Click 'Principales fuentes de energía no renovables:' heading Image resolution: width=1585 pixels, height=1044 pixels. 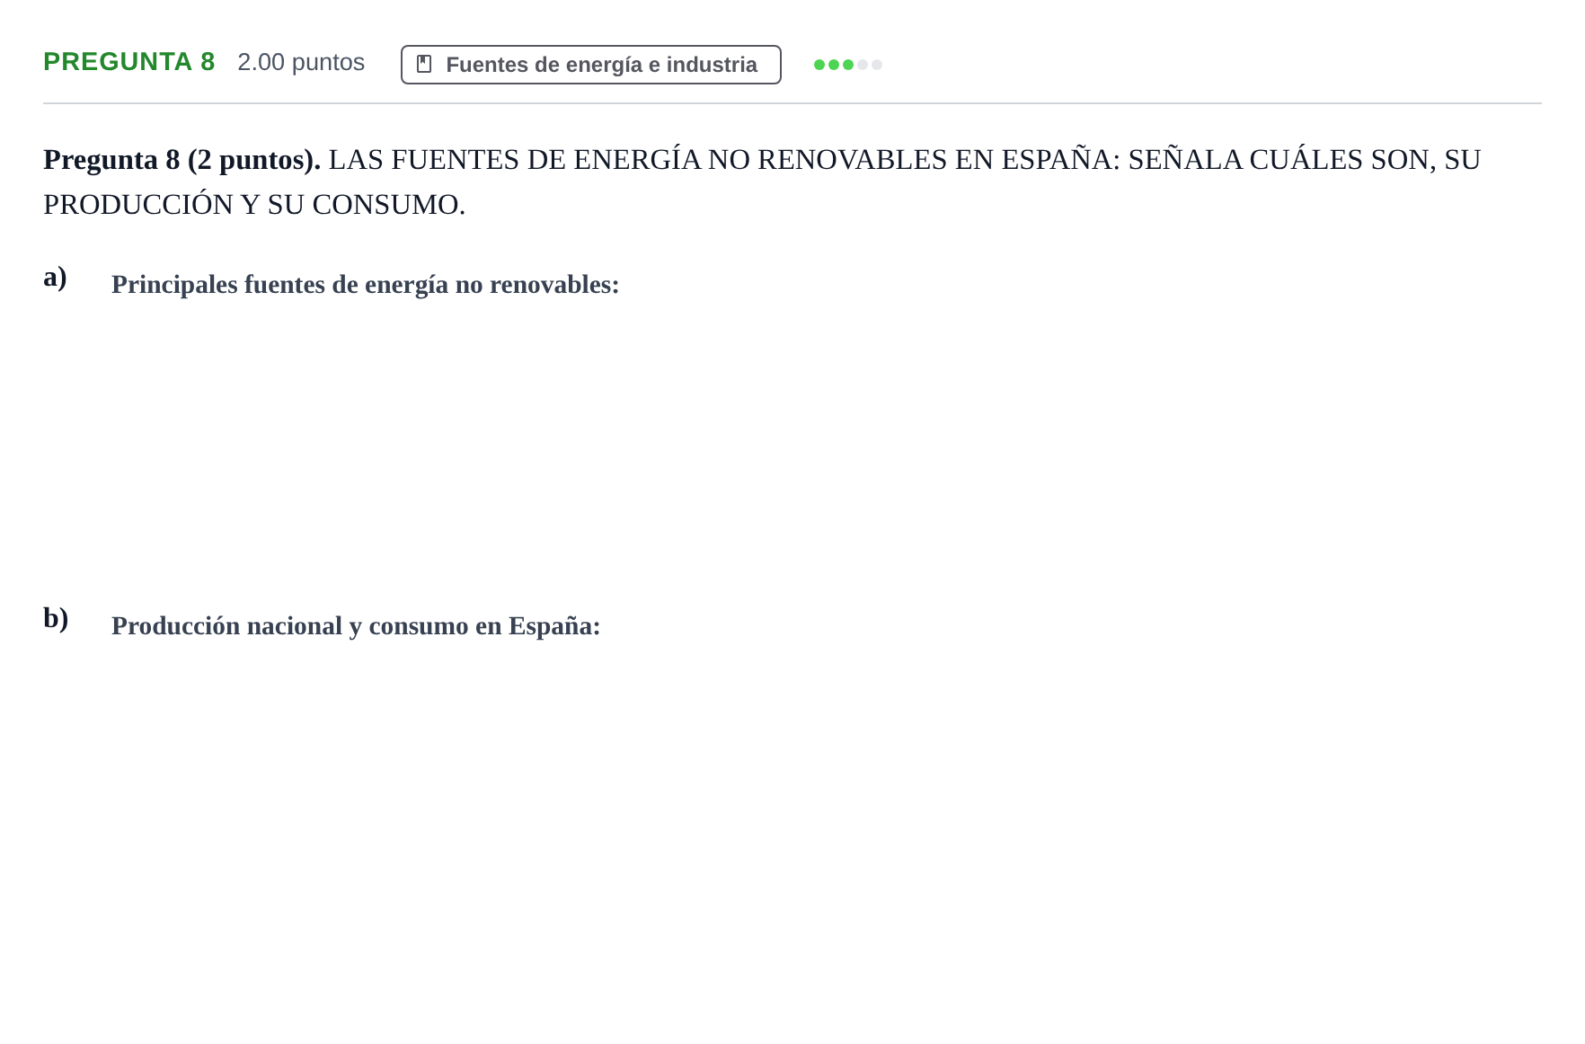pos(365,285)
